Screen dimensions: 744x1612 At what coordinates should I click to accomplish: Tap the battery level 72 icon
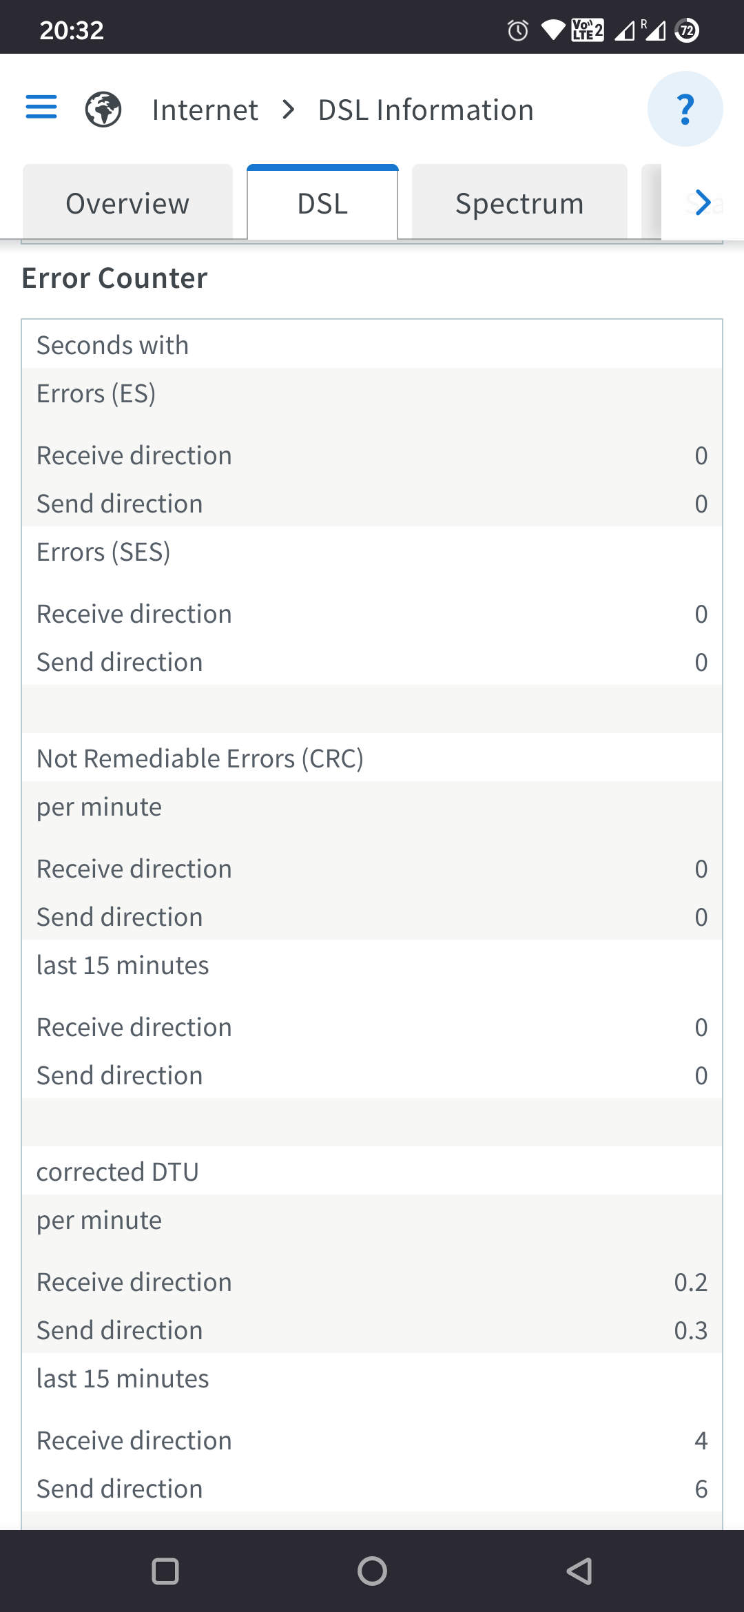(x=687, y=30)
